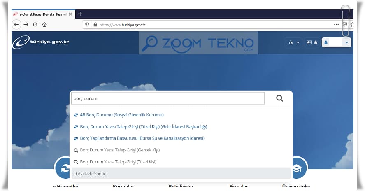Select the e-Devlet Kapısı browser tab
This screenshot has height=191, width=365.
point(43,14)
